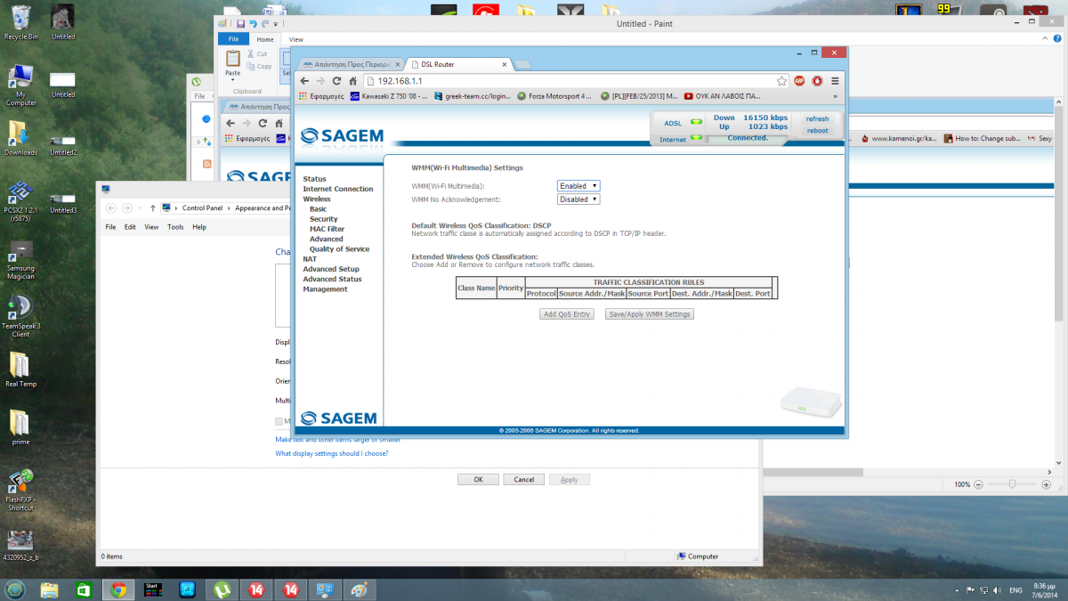Click the 192.168.1.1 address bar
The height and width of the screenshot is (601, 1068).
pyautogui.click(x=570, y=81)
